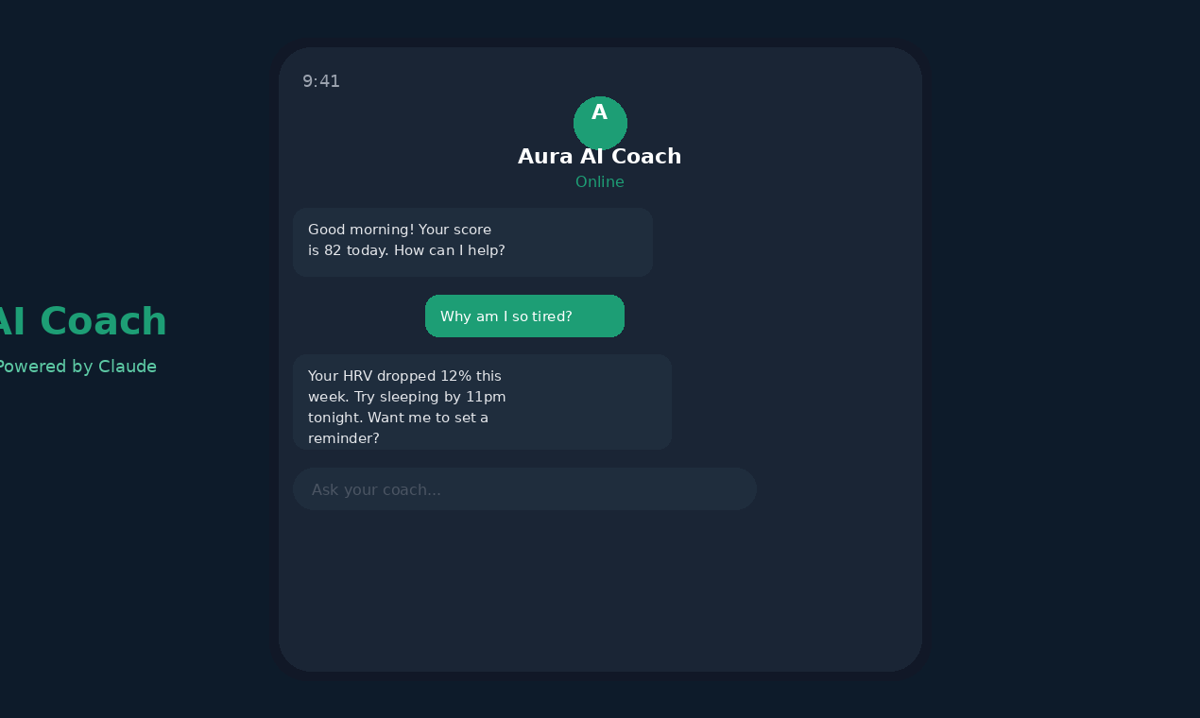Click the 'AI Coach' heading on the left

[x=82, y=321]
